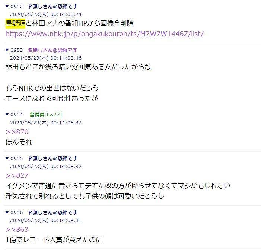Screen dimensions: 261x250
Task: Click post number 0954
Action: 17,115
